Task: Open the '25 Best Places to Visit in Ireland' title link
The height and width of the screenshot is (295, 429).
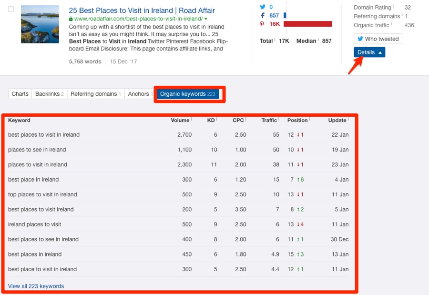Action: tap(142, 10)
